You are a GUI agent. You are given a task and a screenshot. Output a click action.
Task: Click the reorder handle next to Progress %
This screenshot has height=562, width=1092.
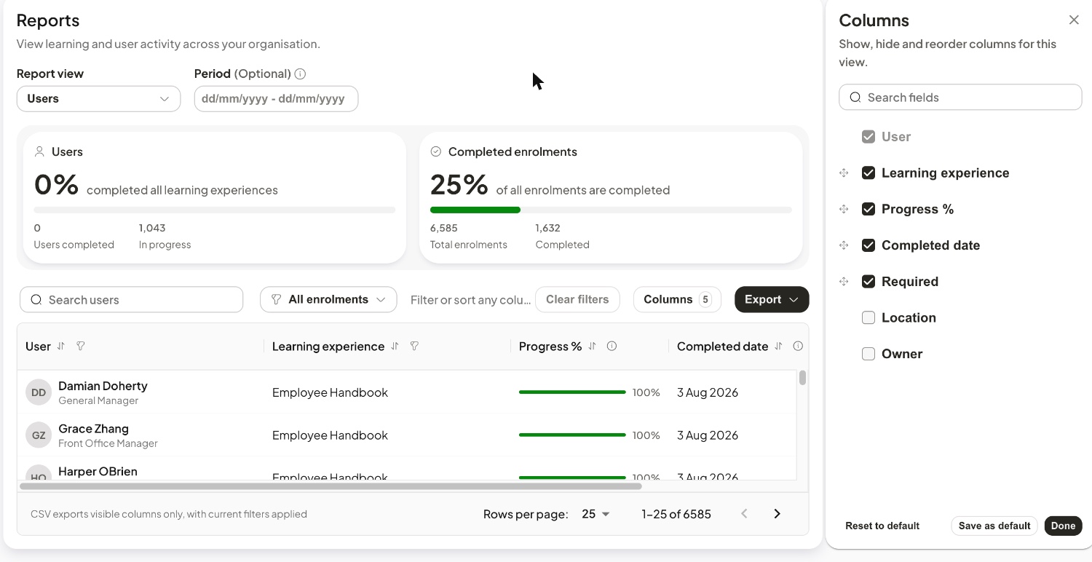[844, 210]
